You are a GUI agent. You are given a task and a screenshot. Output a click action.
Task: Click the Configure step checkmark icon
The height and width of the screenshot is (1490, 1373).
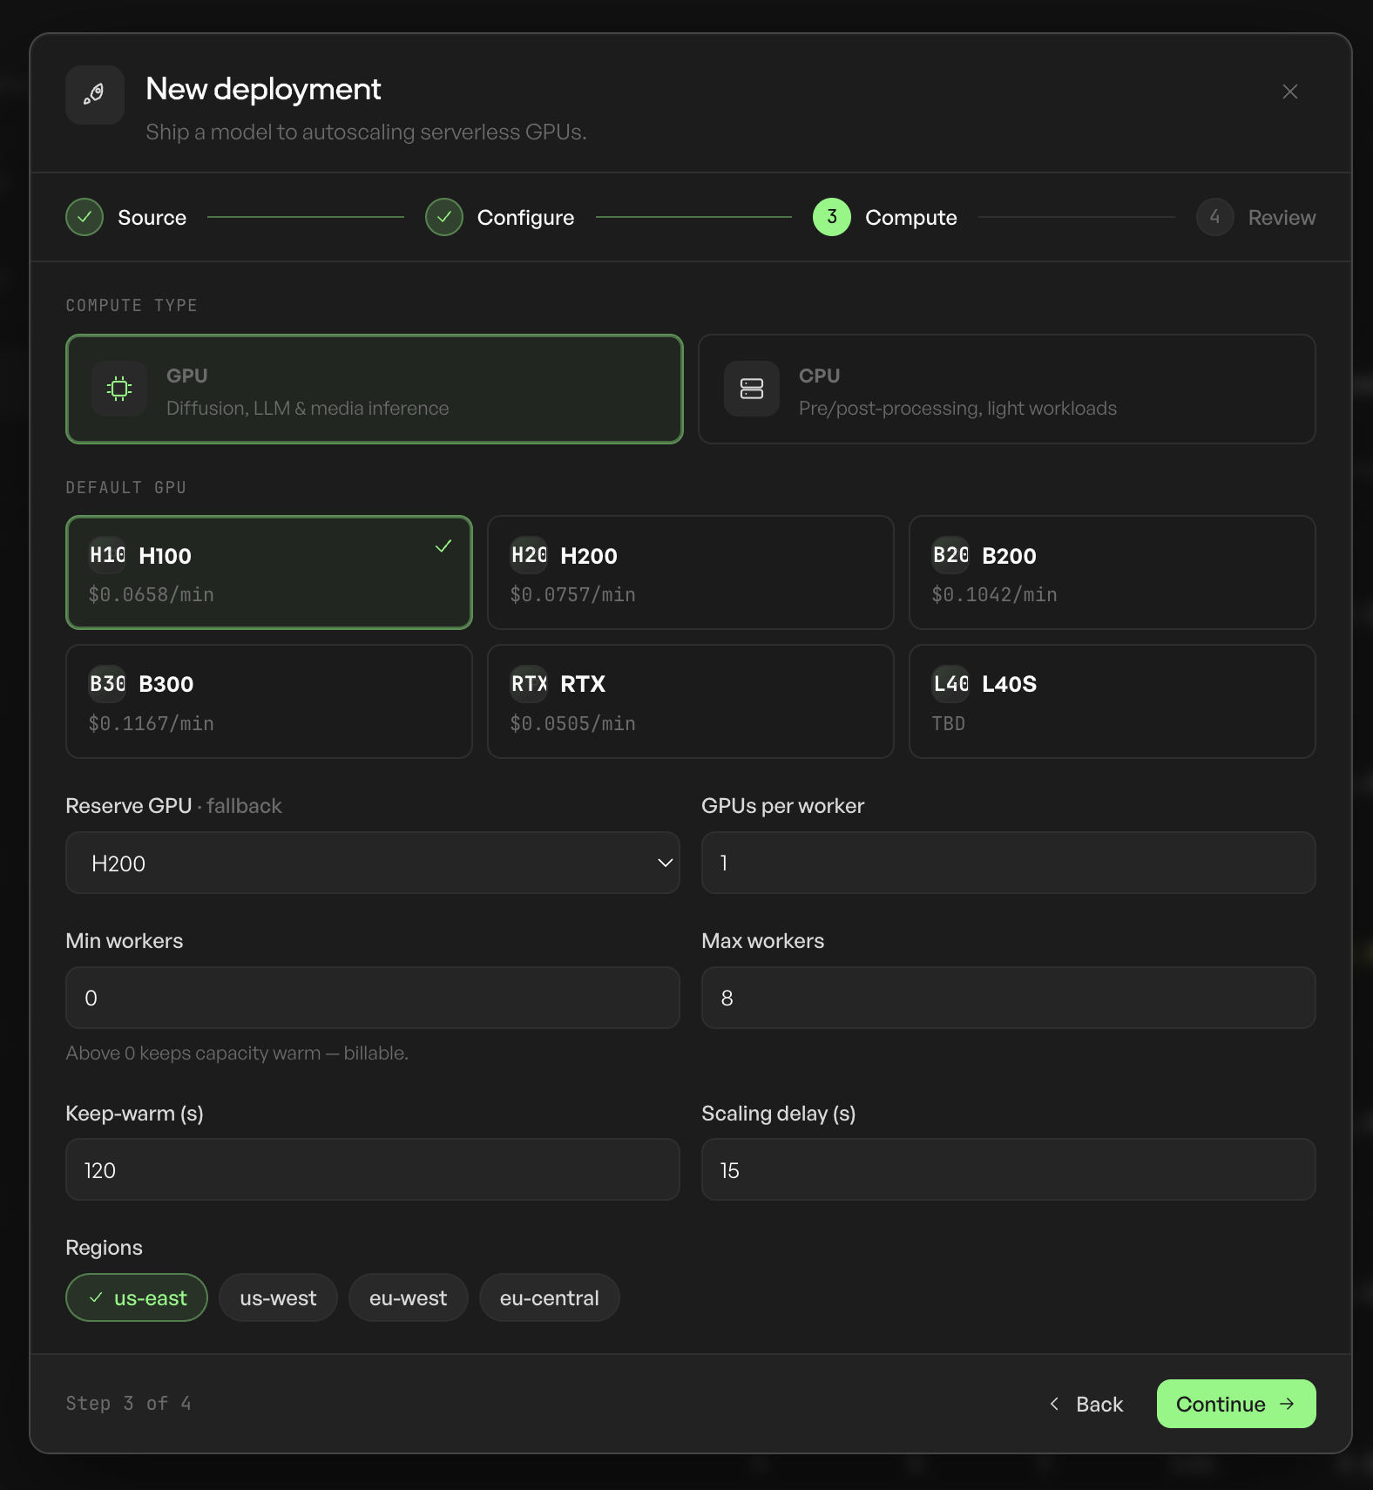[444, 217]
